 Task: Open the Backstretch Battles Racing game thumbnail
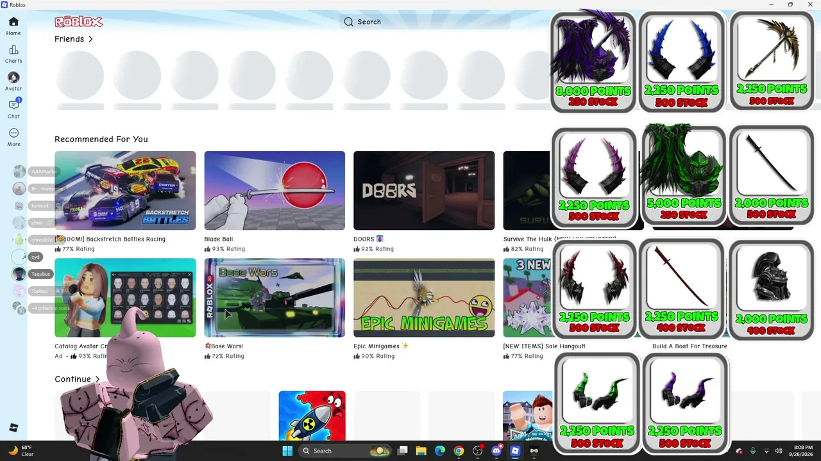pos(125,191)
